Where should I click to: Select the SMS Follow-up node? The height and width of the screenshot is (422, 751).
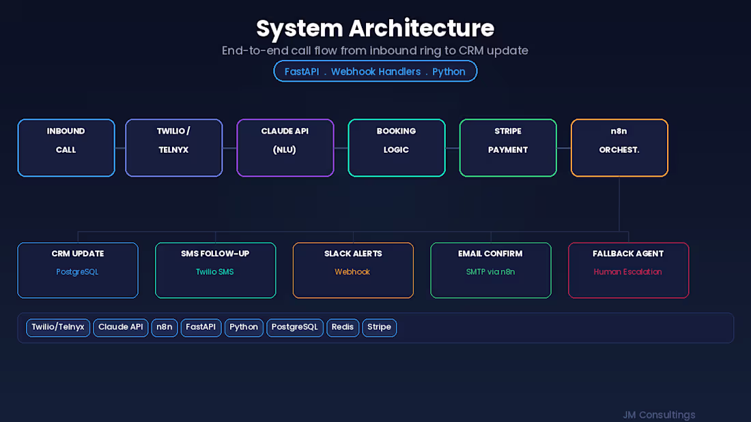(x=215, y=270)
